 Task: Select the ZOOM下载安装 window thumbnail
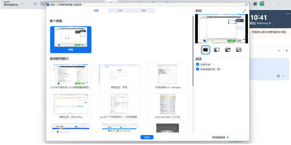71,77
